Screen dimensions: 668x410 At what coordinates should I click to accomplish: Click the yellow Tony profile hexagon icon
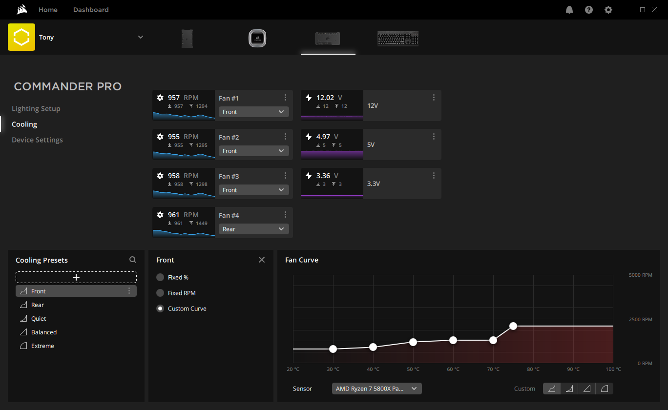21,37
